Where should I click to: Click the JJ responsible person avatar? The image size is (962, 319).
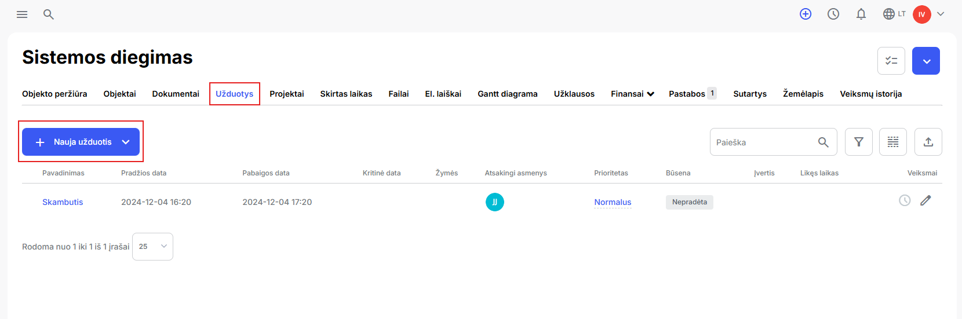click(495, 202)
